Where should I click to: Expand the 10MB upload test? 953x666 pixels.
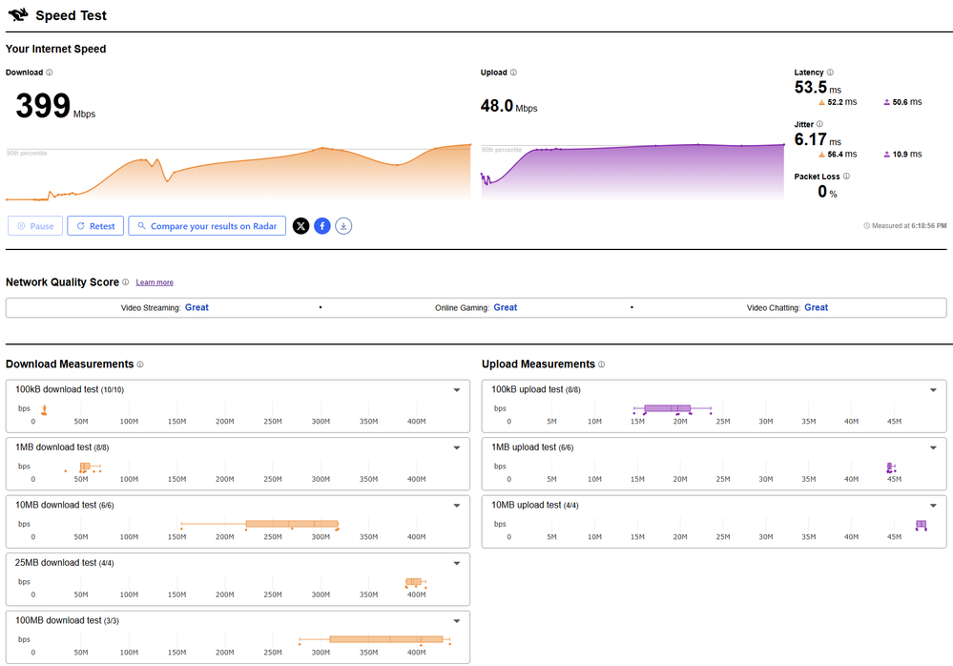pos(933,506)
